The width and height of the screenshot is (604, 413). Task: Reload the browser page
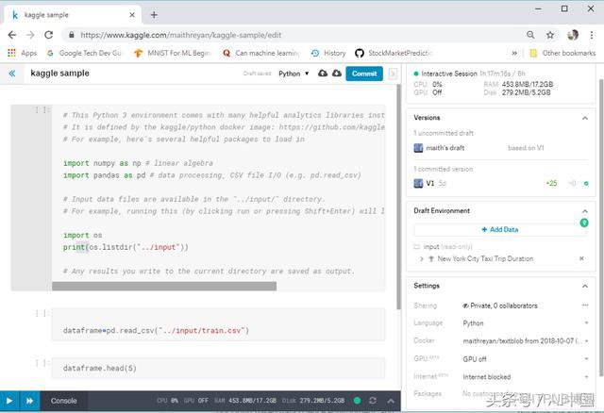(48, 35)
